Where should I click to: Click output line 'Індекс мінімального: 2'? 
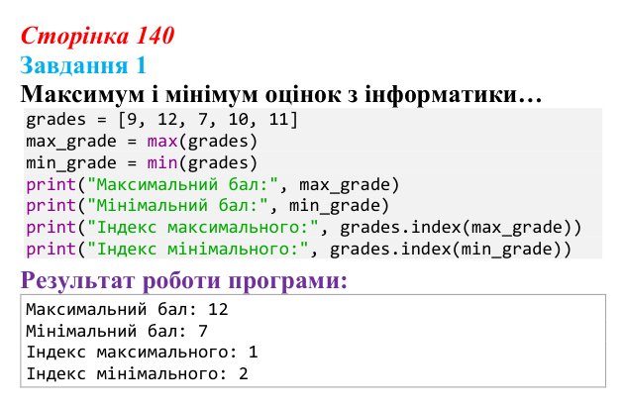pyautogui.click(x=137, y=373)
